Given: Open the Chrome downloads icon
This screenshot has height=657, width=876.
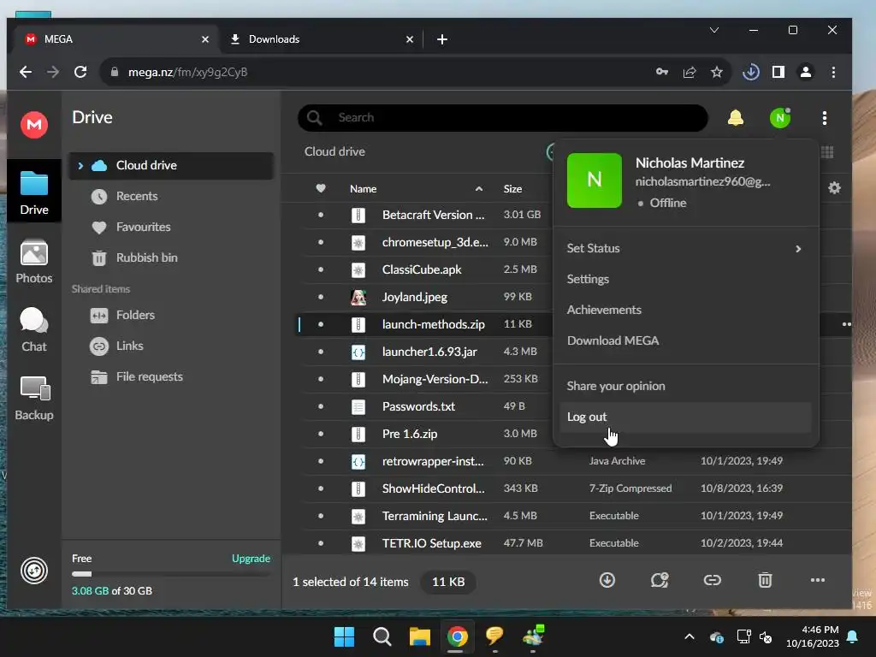Looking at the screenshot, I should pyautogui.click(x=751, y=72).
